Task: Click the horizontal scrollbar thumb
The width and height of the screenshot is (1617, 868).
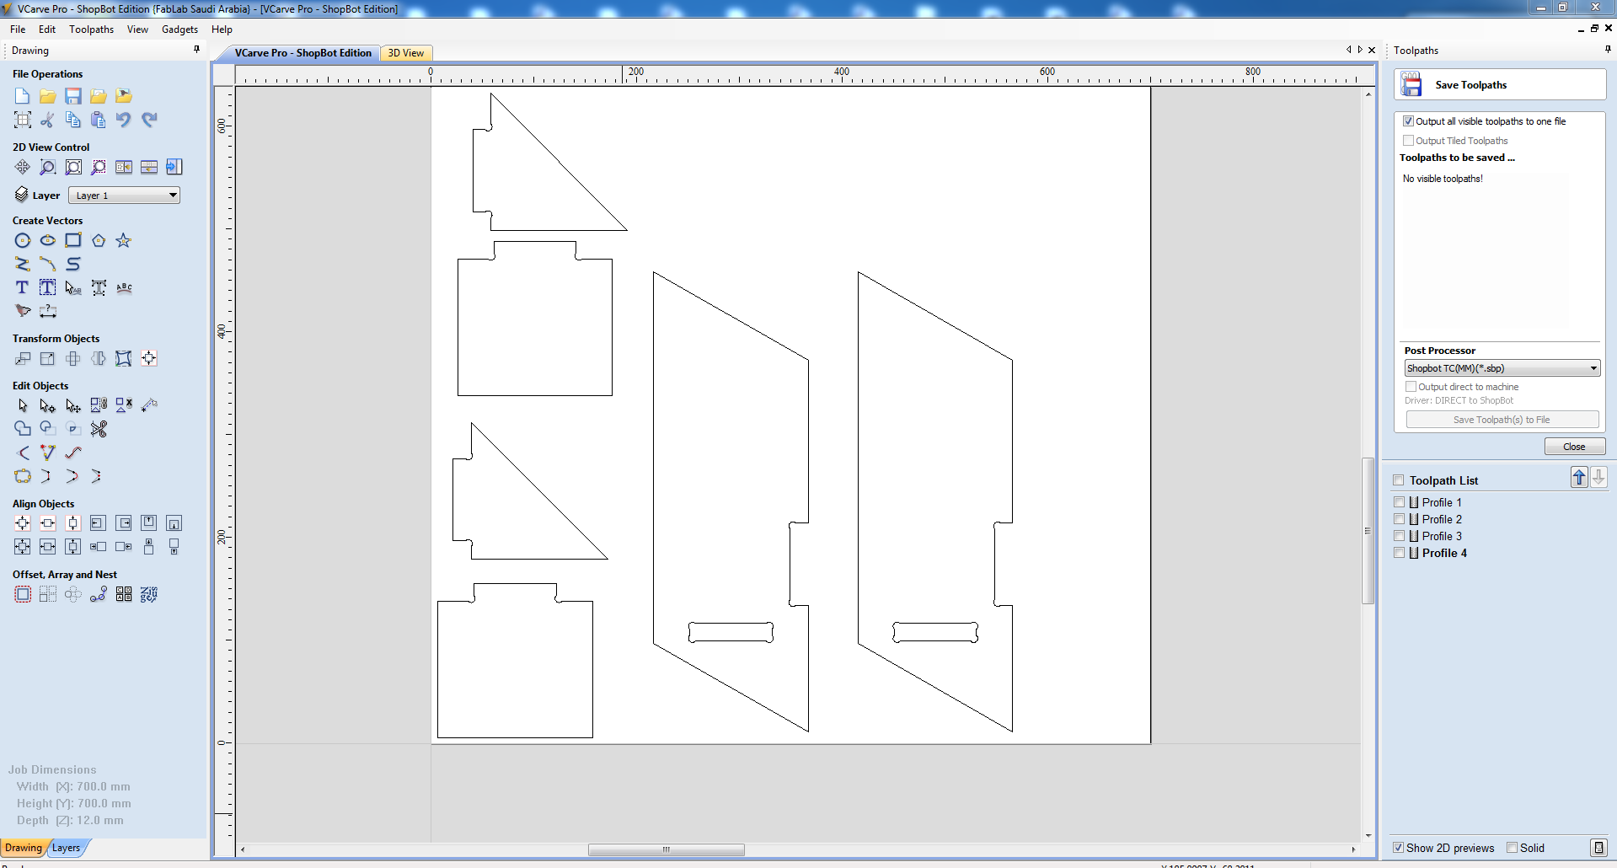Action: tap(667, 849)
